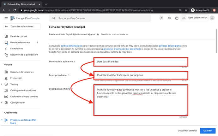Click the Nombre de la aplicación field

[141, 62]
